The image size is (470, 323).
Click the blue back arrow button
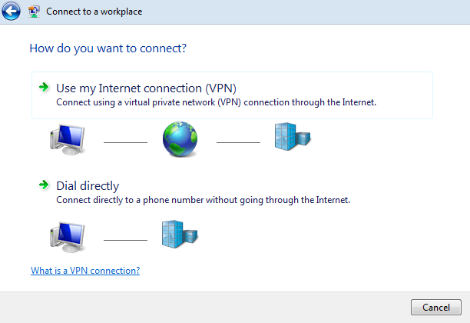(x=11, y=11)
